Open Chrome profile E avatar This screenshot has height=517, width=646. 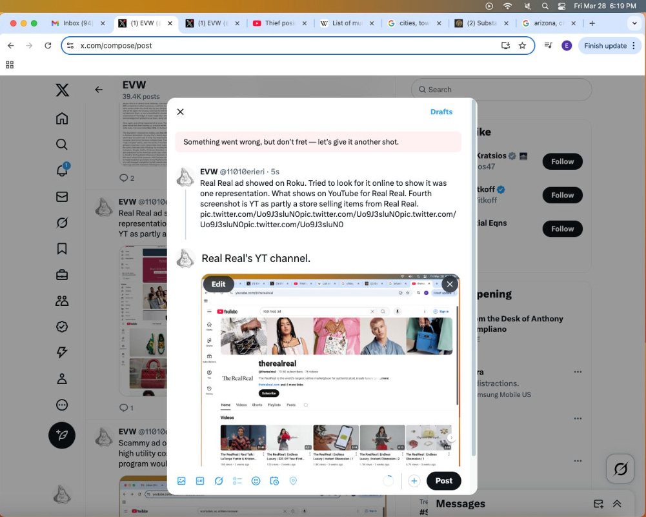click(x=567, y=46)
